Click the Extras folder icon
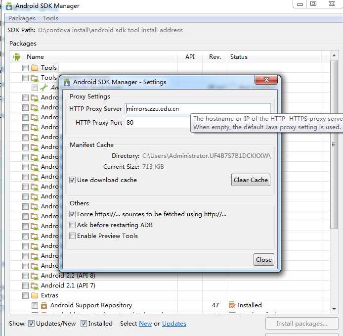 pyautogui.click(x=35, y=295)
